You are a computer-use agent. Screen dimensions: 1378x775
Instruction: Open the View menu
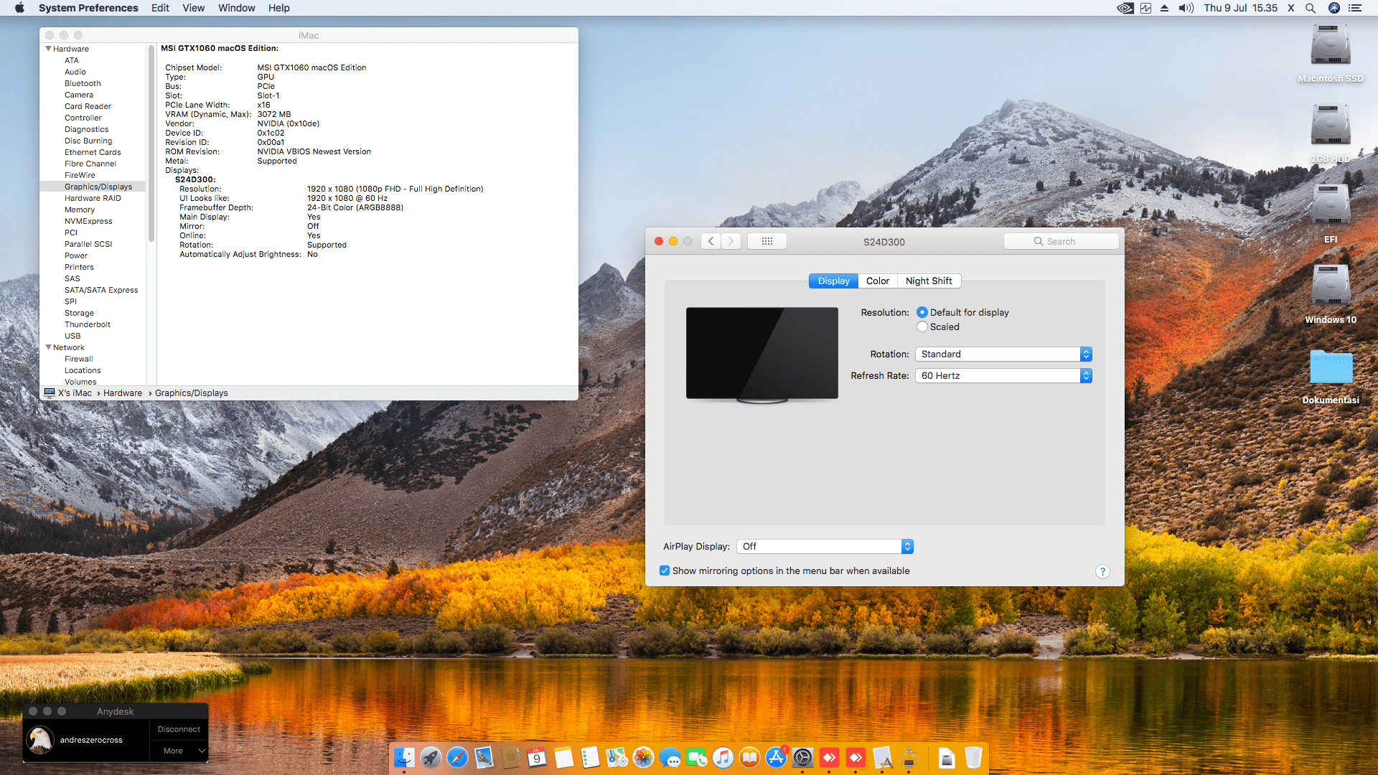[193, 8]
